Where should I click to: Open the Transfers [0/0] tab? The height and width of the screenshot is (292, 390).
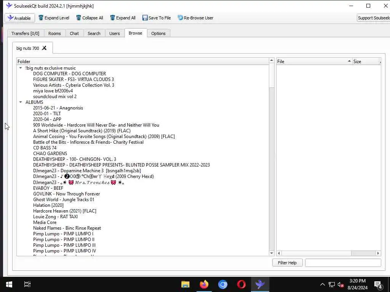click(26, 33)
